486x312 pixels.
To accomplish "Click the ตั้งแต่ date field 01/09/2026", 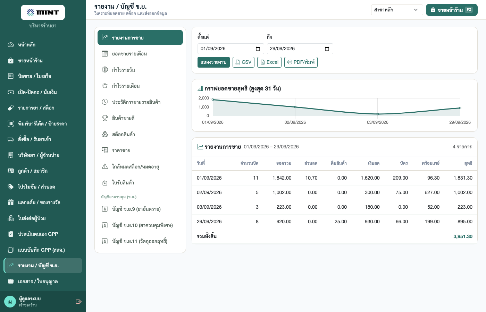I will click(x=231, y=49).
